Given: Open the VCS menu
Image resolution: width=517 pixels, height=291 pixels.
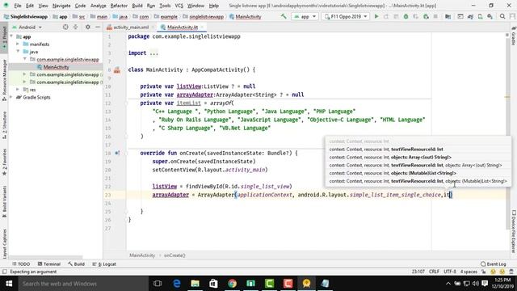Looking at the screenshot, I should tap(179, 6).
